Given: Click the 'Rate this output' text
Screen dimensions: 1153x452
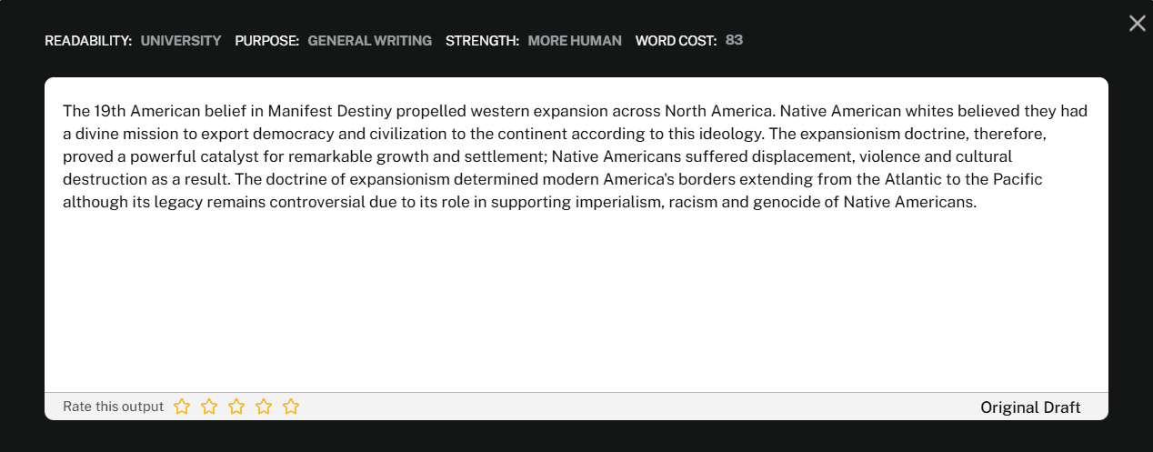Looking at the screenshot, I should point(113,407).
